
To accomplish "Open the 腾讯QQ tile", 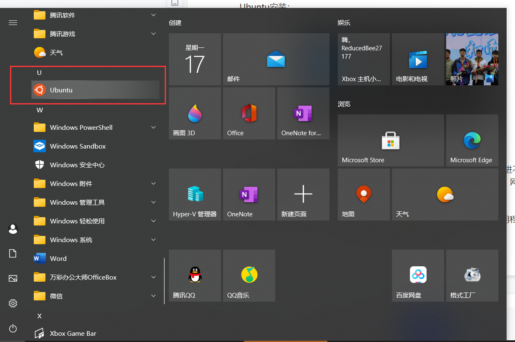I will click(195, 275).
